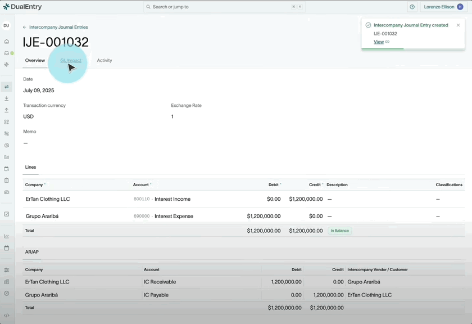Image resolution: width=472 pixels, height=324 pixels.
Task: Open the Inbox from the left sidebar
Action: (7, 53)
